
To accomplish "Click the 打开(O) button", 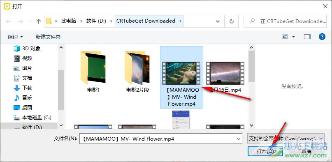I will 265,151.
